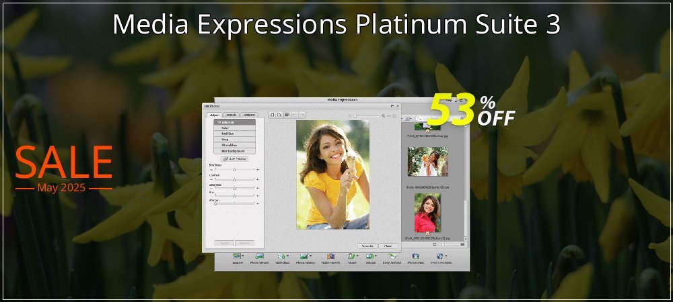Select Crop in the adjust list

click(x=234, y=140)
